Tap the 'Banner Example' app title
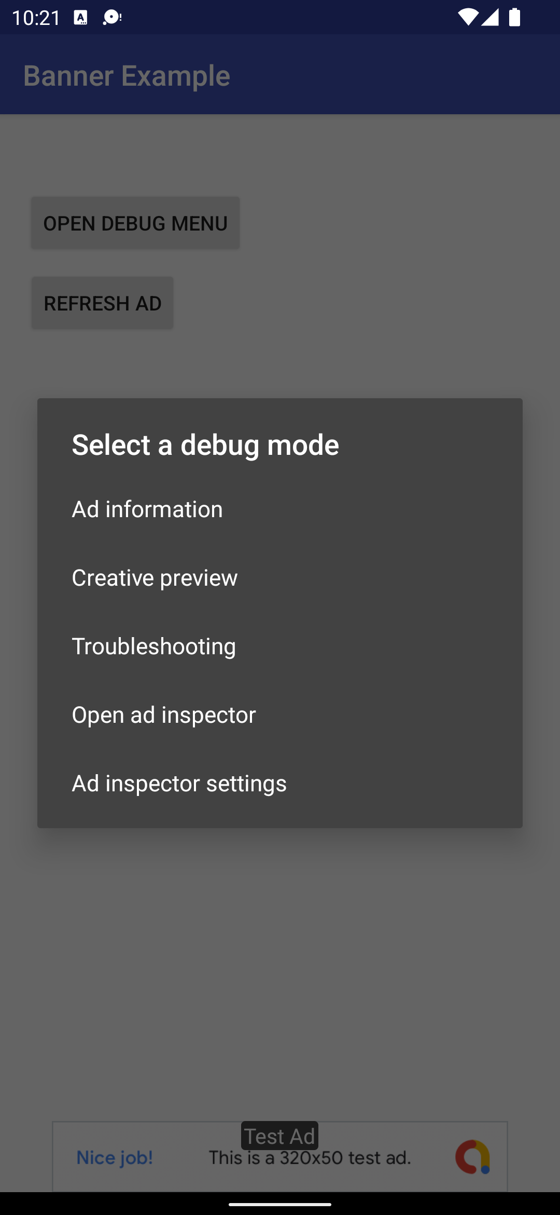Screen dimensions: 560x1215 [x=127, y=76]
